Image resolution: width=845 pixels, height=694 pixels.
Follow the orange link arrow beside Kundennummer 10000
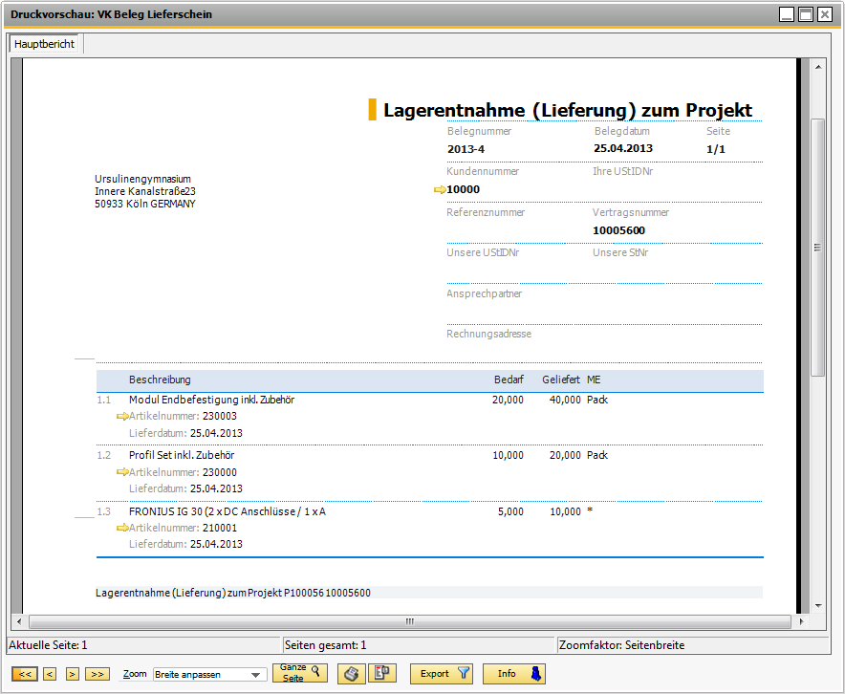440,189
